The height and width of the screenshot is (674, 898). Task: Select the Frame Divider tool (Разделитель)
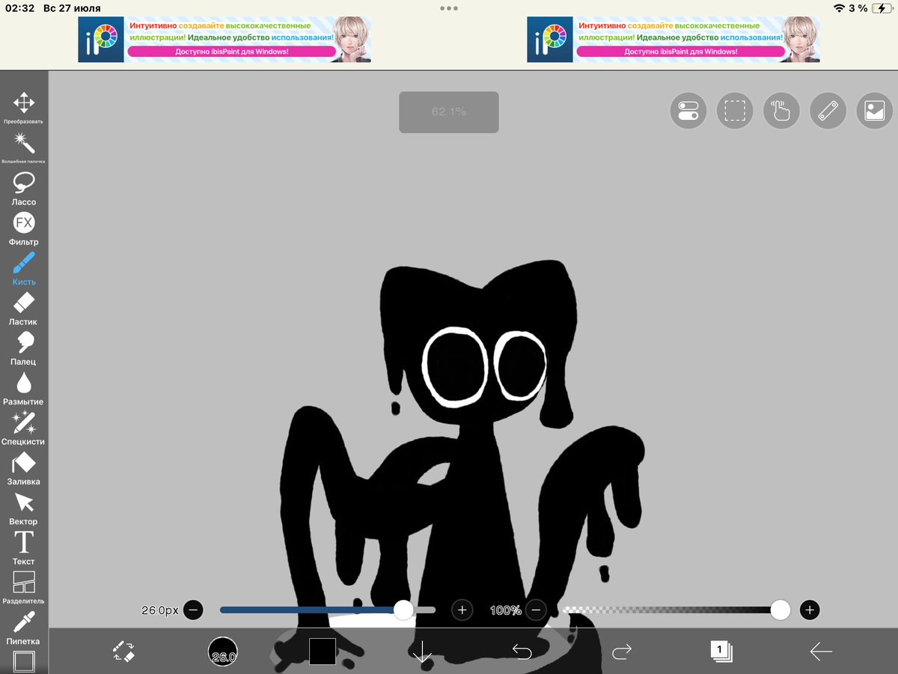pyautogui.click(x=24, y=588)
